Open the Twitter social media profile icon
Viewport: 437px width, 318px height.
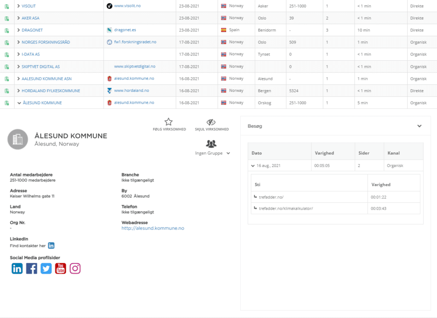point(46,268)
